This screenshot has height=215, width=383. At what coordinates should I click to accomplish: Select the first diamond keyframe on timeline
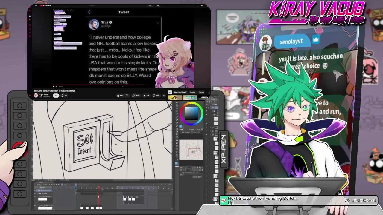click(x=123, y=197)
